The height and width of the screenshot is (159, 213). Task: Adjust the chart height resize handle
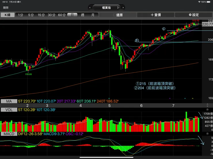point(207,105)
